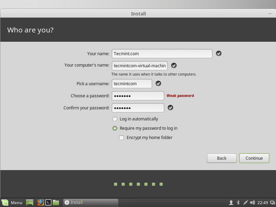Click the Install title bar text
The image size is (276, 207).
click(x=138, y=14)
